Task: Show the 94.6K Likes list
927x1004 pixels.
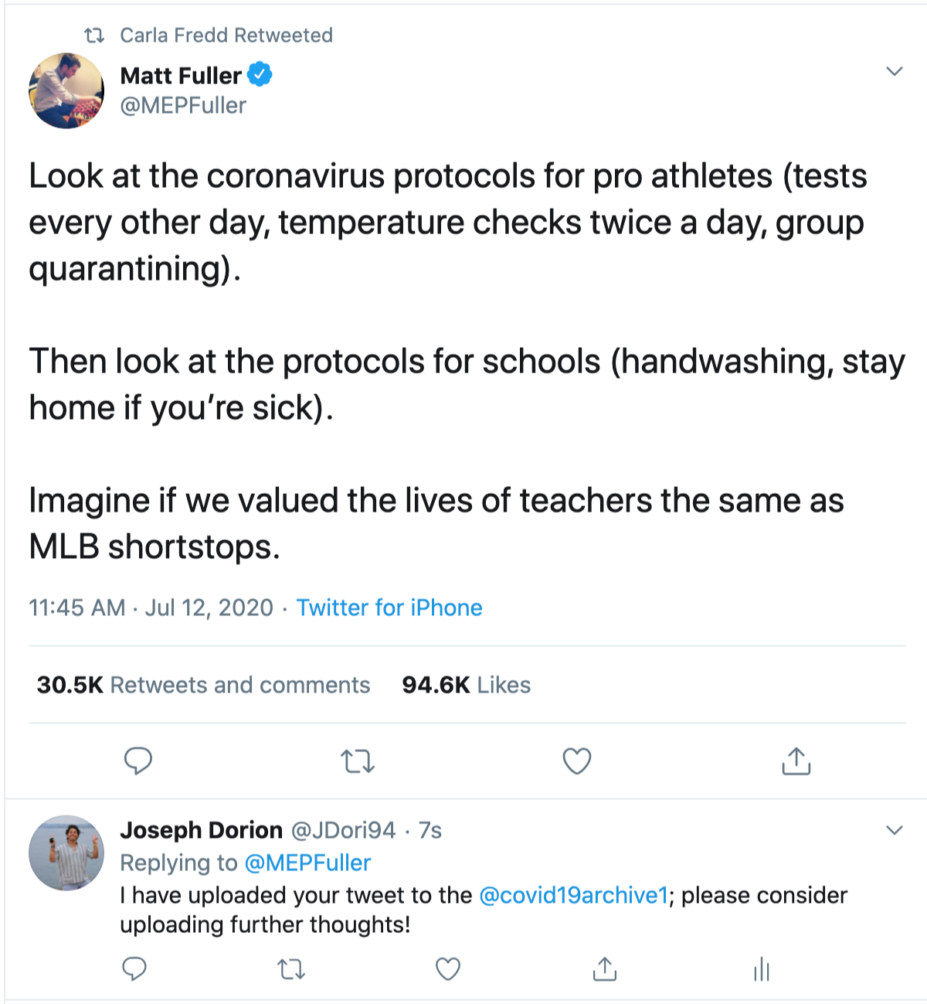Action: pos(466,685)
